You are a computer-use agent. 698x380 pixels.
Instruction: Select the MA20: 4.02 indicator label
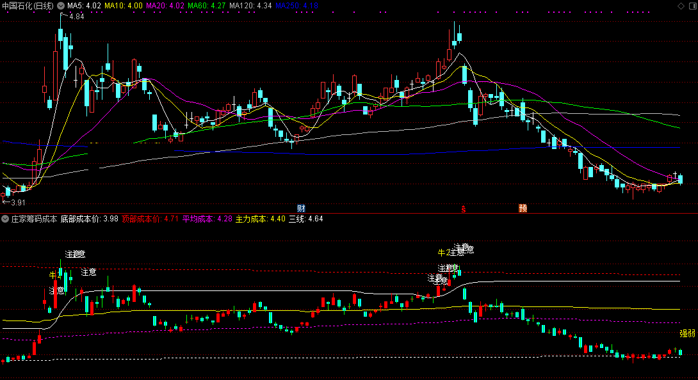pyautogui.click(x=165, y=6)
